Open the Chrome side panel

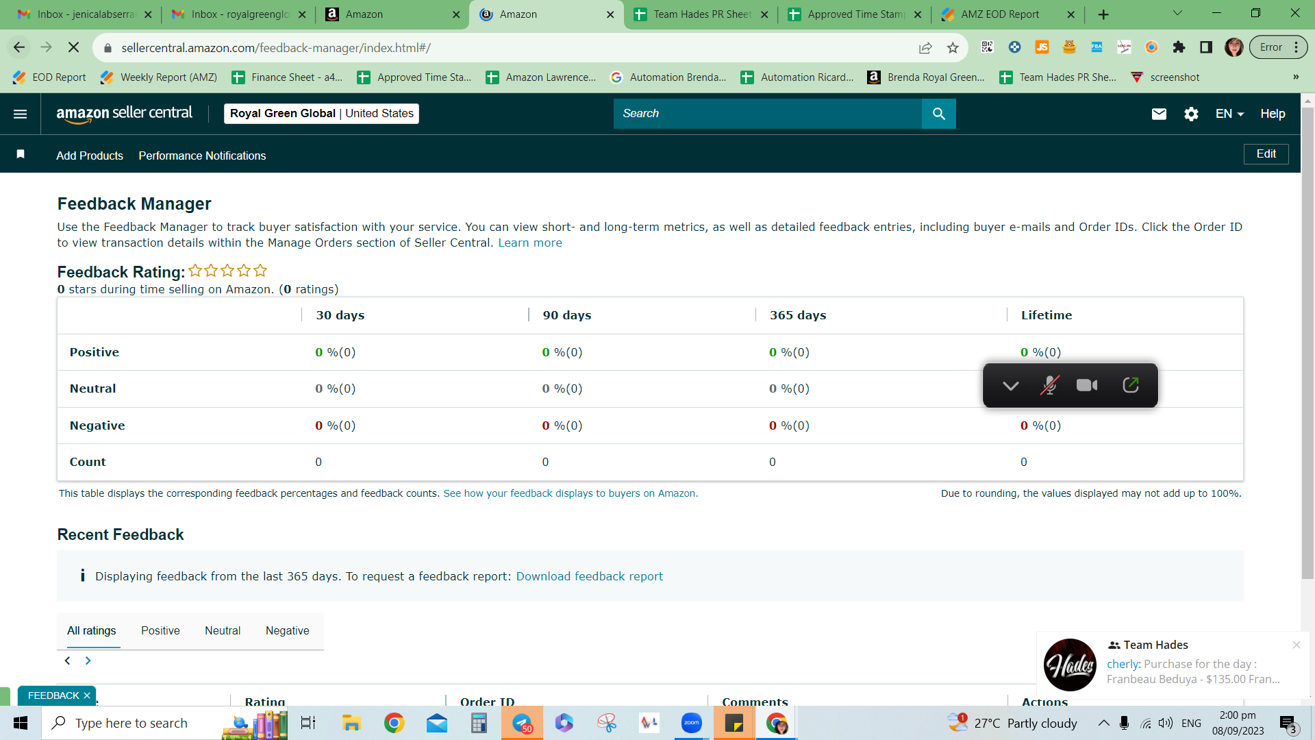click(x=1206, y=47)
